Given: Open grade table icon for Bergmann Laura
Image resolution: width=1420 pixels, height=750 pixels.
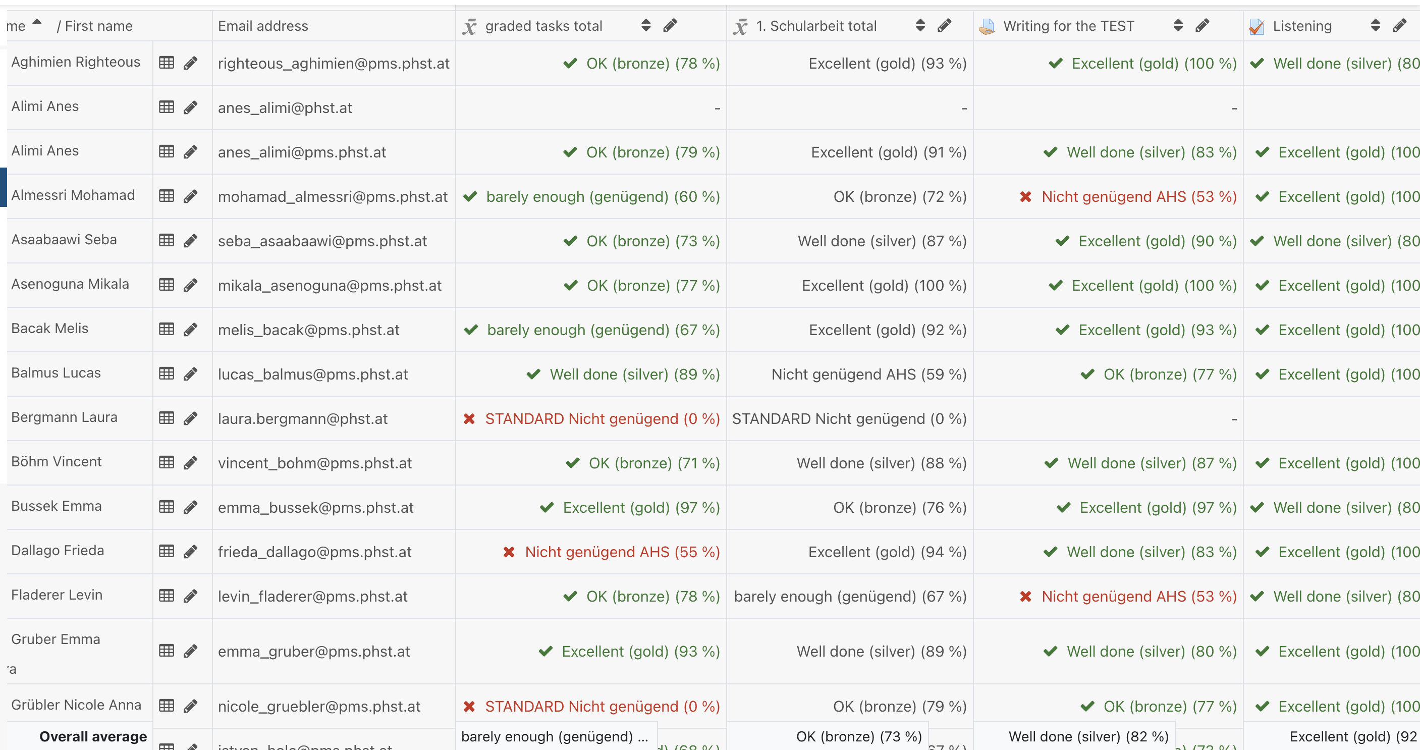Looking at the screenshot, I should 167,418.
